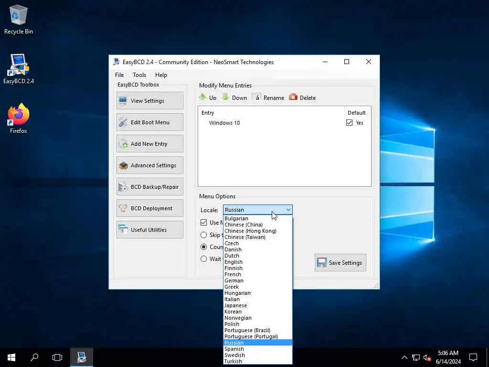Viewport: 489px width, 367px height.
Task: Open BCD Backup/Repair section
Action: coord(149,187)
